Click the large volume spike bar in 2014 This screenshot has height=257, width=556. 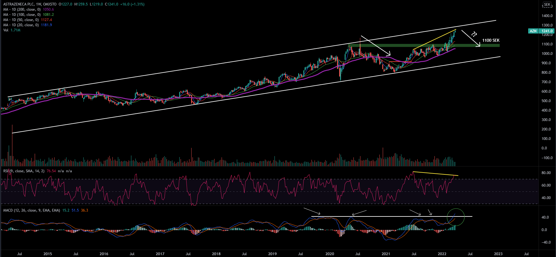pos(12,143)
